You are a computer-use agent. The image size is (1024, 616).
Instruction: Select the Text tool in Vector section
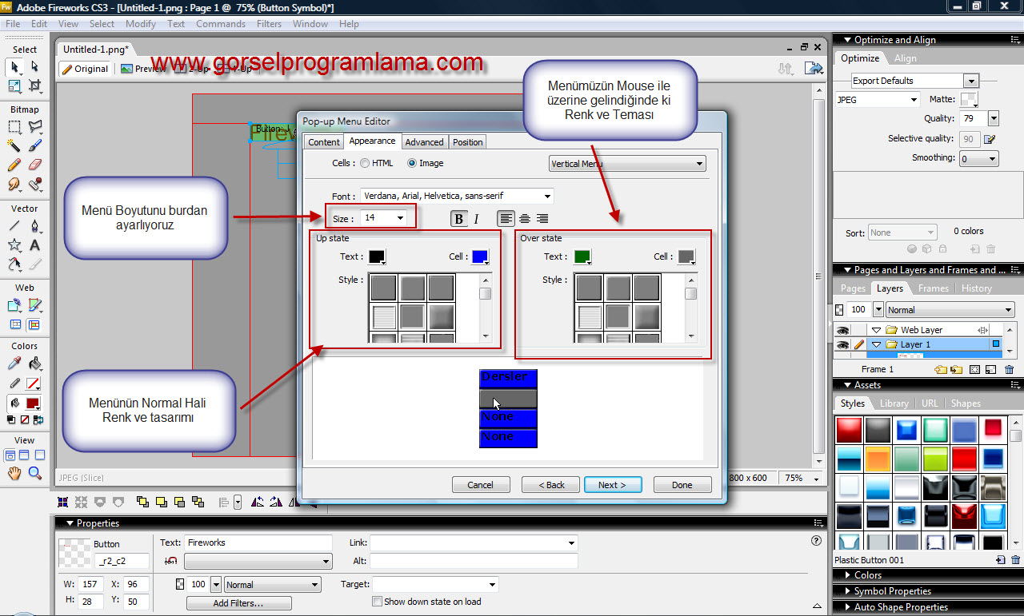[34, 245]
